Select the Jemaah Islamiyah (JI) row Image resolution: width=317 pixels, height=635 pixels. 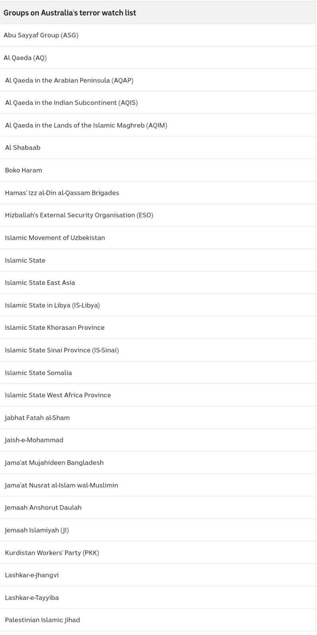158,530
